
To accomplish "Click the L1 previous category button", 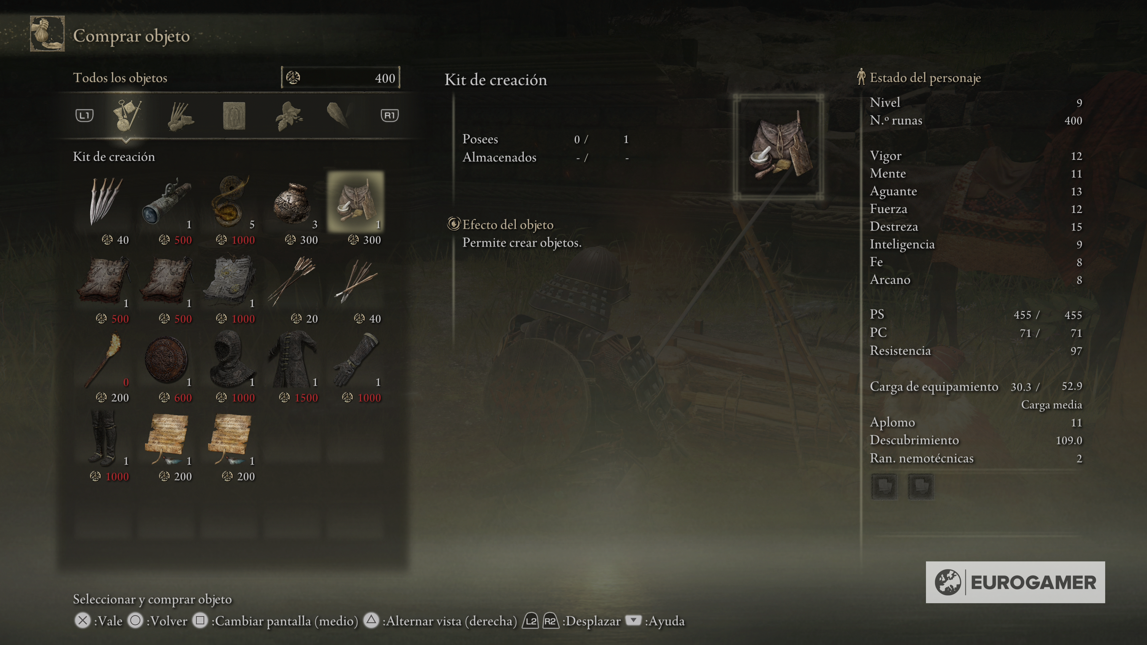I will coord(84,116).
